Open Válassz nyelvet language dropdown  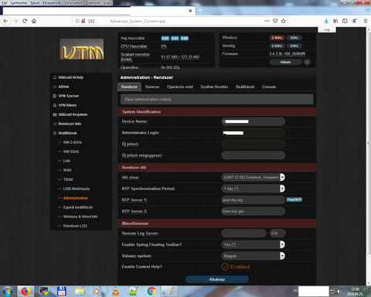253,256
